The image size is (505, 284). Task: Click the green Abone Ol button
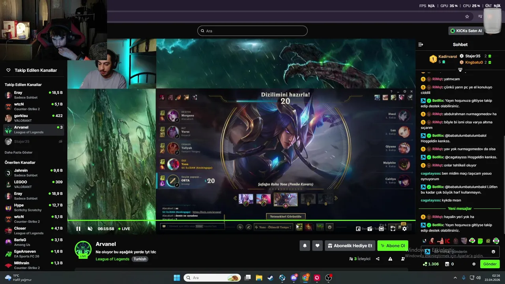click(x=393, y=246)
